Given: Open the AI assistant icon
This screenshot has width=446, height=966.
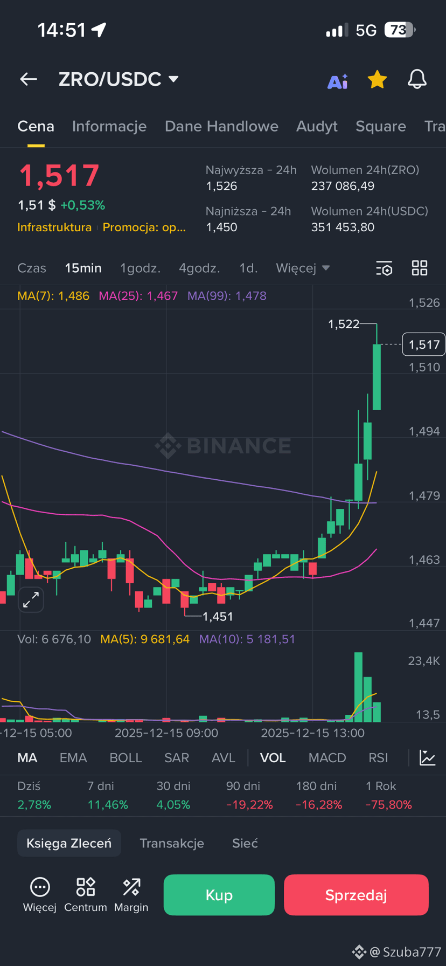Looking at the screenshot, I should tap(338, 81).
